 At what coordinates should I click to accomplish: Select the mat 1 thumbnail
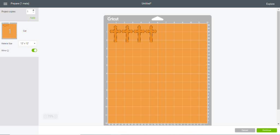[x=10, y=31]
